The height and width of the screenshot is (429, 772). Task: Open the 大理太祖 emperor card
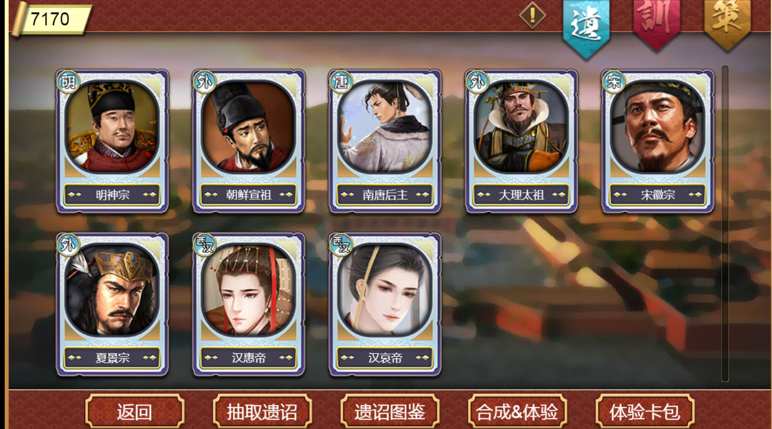pos(522,142)
